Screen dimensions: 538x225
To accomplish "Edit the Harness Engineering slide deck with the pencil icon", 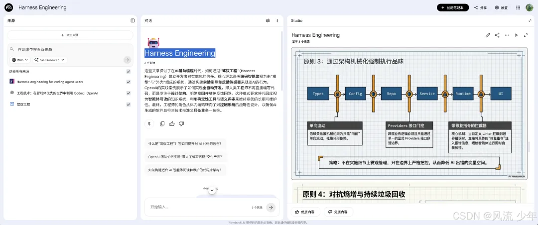I will click(488, 35).
